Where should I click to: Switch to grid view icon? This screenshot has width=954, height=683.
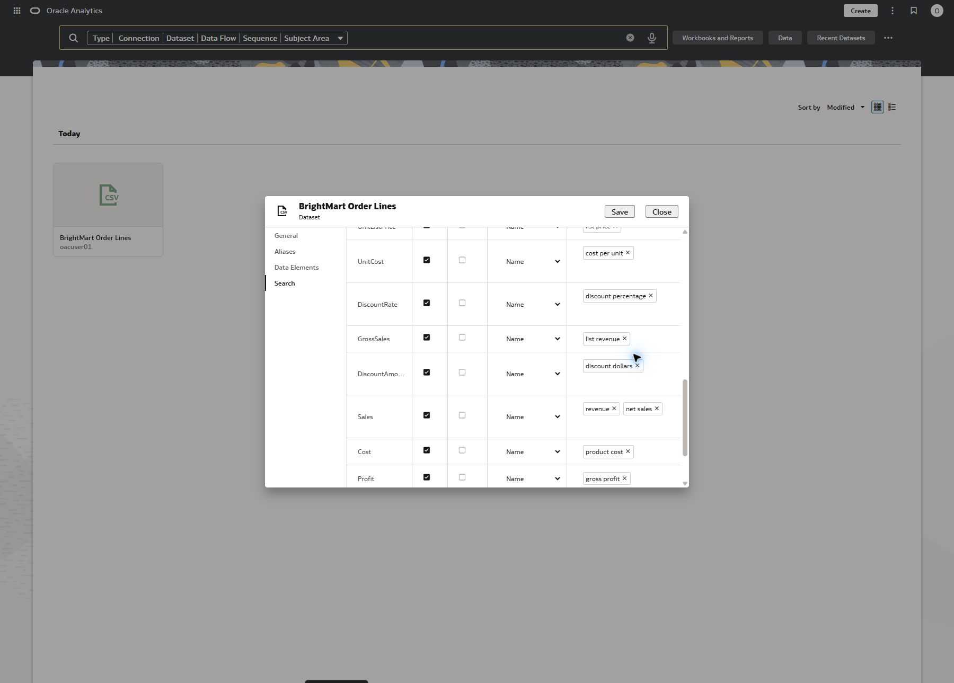(878, 107)
